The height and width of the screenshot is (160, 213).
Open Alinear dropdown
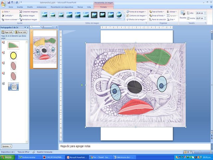[172, 12]
